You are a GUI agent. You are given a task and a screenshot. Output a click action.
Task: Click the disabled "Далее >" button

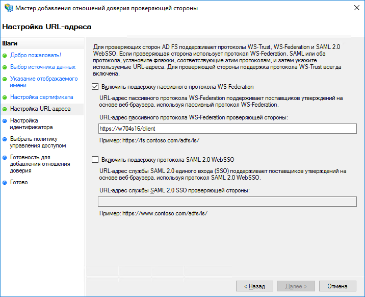(x=296, y=286)
